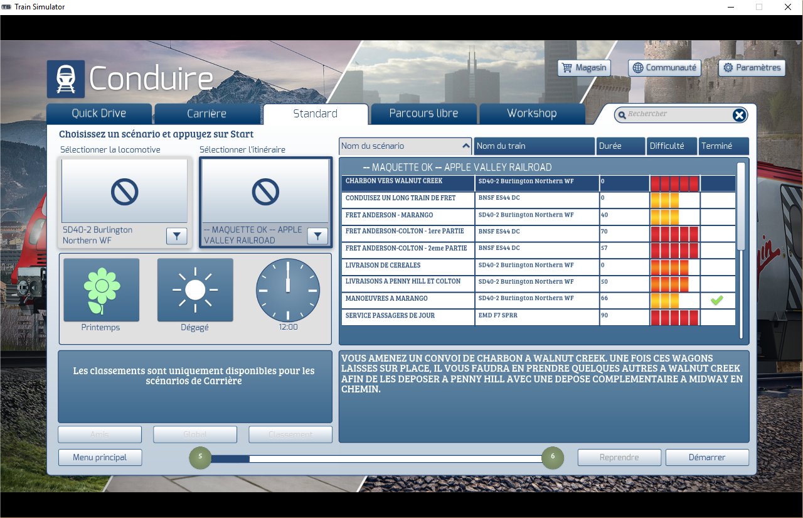Viewport: 803px width, 518px height.
Task: Click the duration value 70
Action: click(x=605, y=231)
